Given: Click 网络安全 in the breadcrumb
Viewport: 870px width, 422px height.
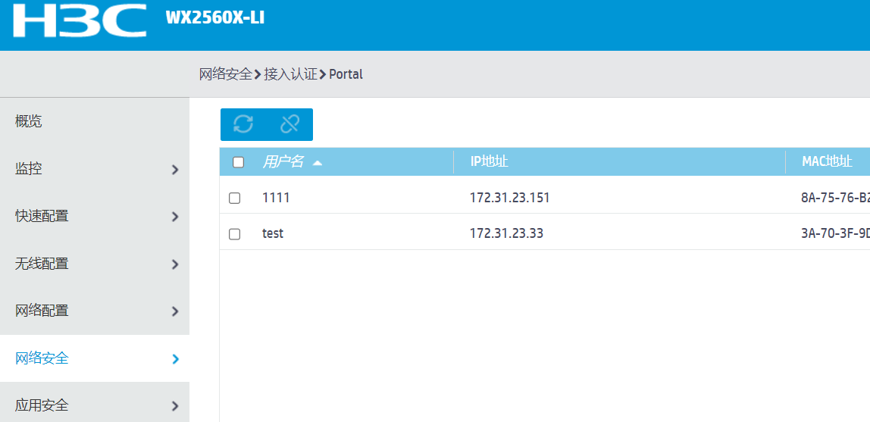Looking at the screenshot, I should 225,74.
